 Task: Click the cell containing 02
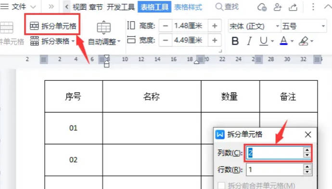pyautogui.click(x=74, y=160)
